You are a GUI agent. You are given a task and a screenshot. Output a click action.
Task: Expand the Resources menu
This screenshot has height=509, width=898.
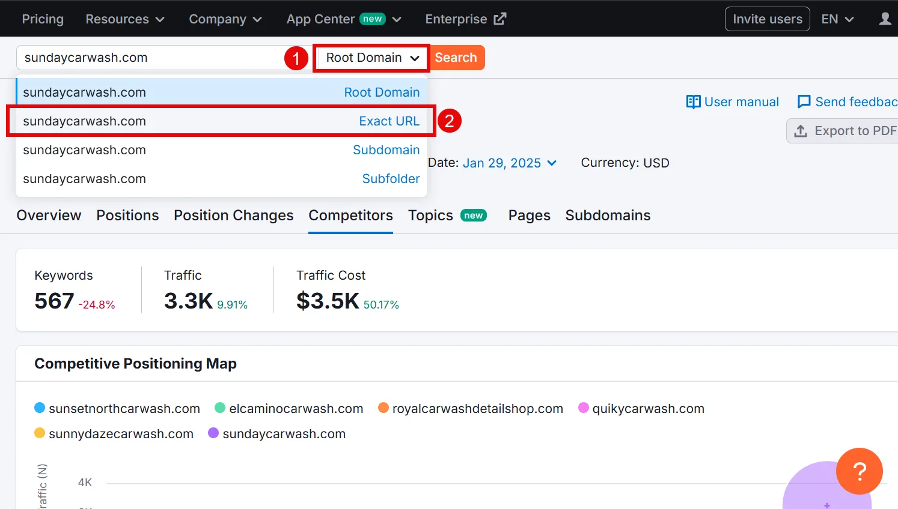click(x=125, y=19)
